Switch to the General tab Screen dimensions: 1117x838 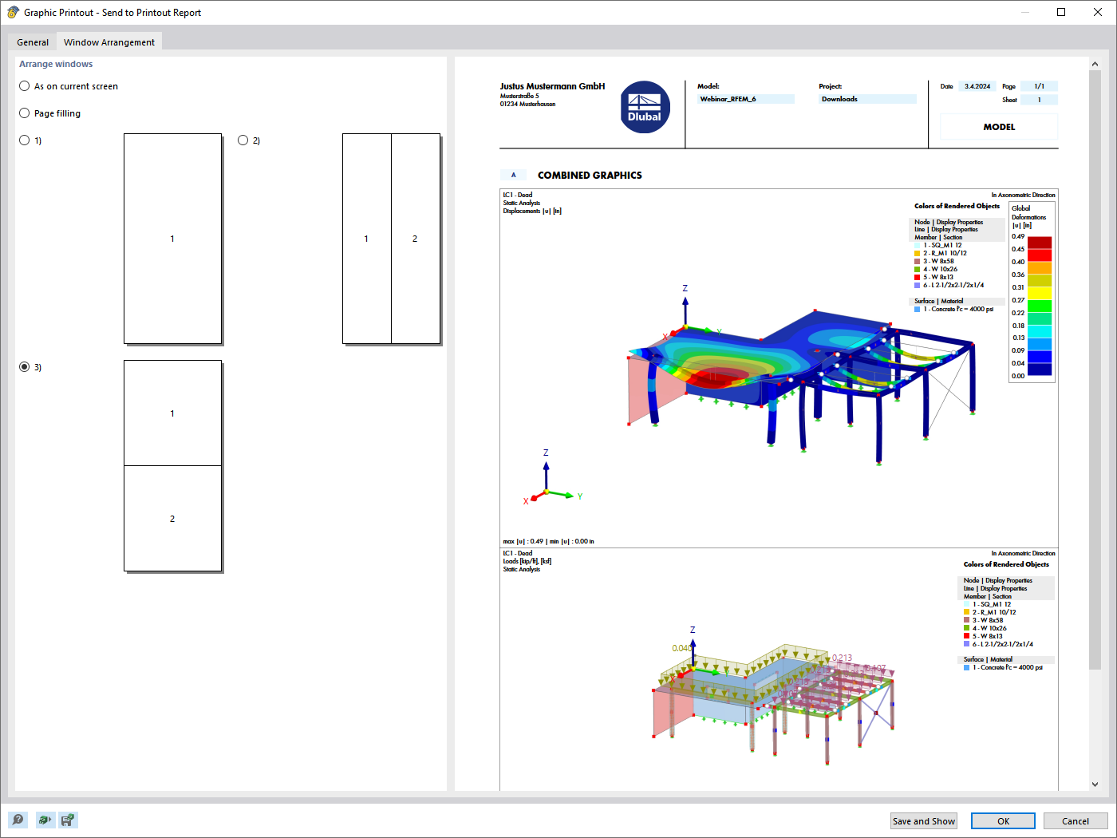(33, 42)
